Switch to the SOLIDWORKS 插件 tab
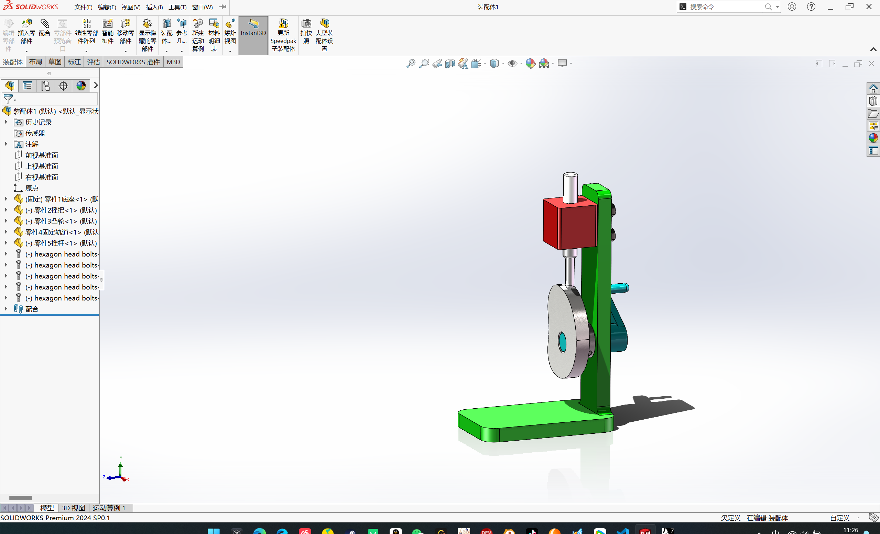 (x=133, y=62)
